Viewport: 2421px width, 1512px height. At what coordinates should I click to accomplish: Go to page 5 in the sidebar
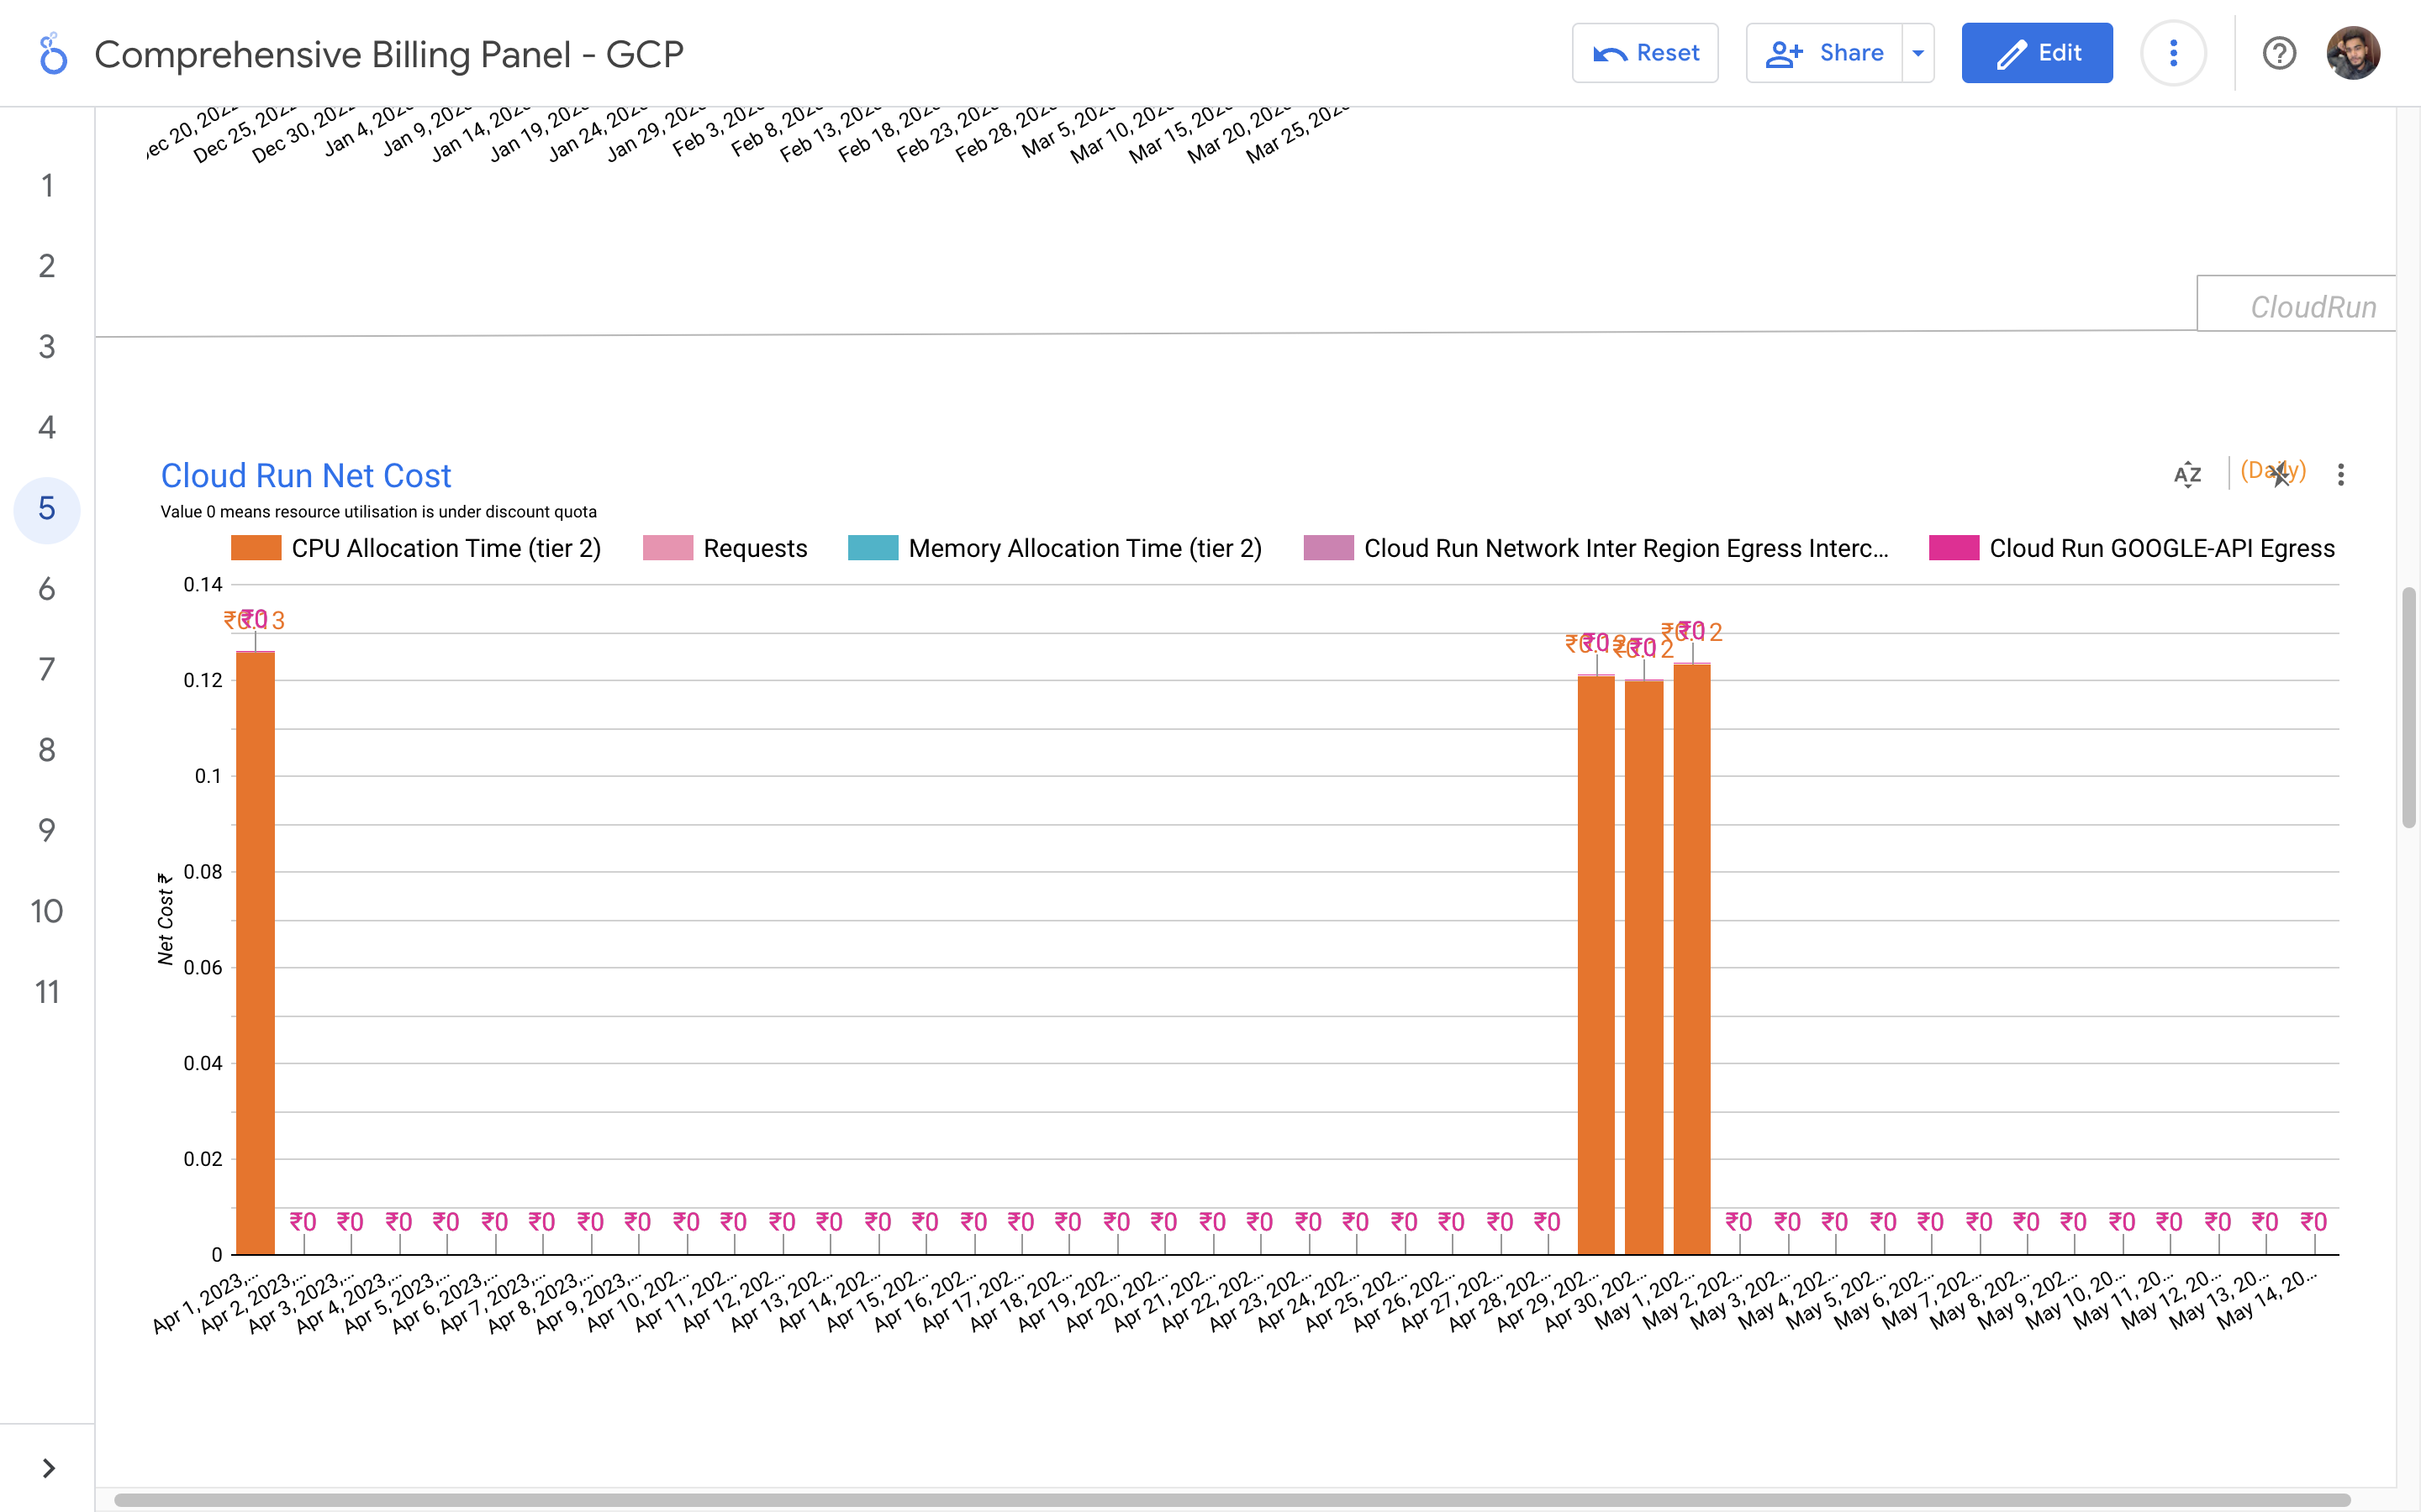pos(46,509)
